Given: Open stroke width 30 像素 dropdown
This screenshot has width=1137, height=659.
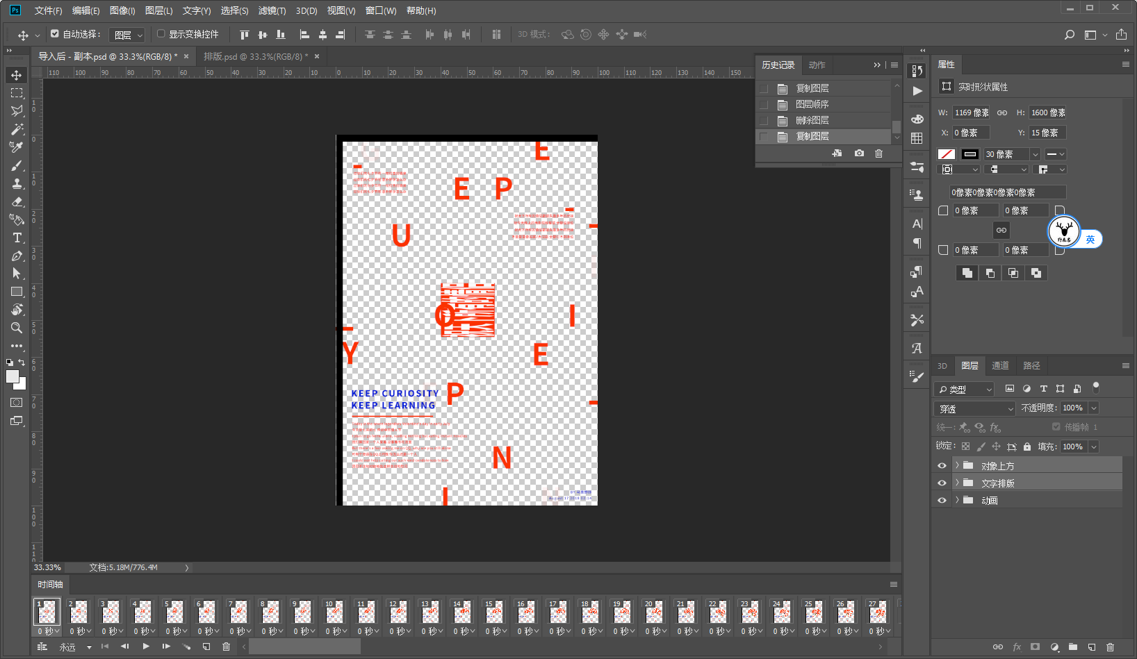Looking at the screenshot, I should (x=1036, y=154).
